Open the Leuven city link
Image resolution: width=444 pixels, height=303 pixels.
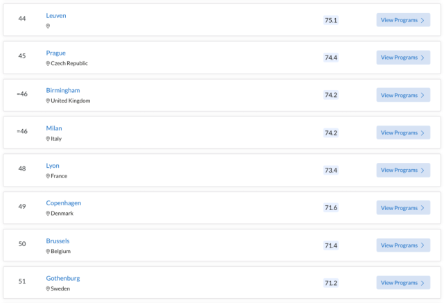[56, 16]
